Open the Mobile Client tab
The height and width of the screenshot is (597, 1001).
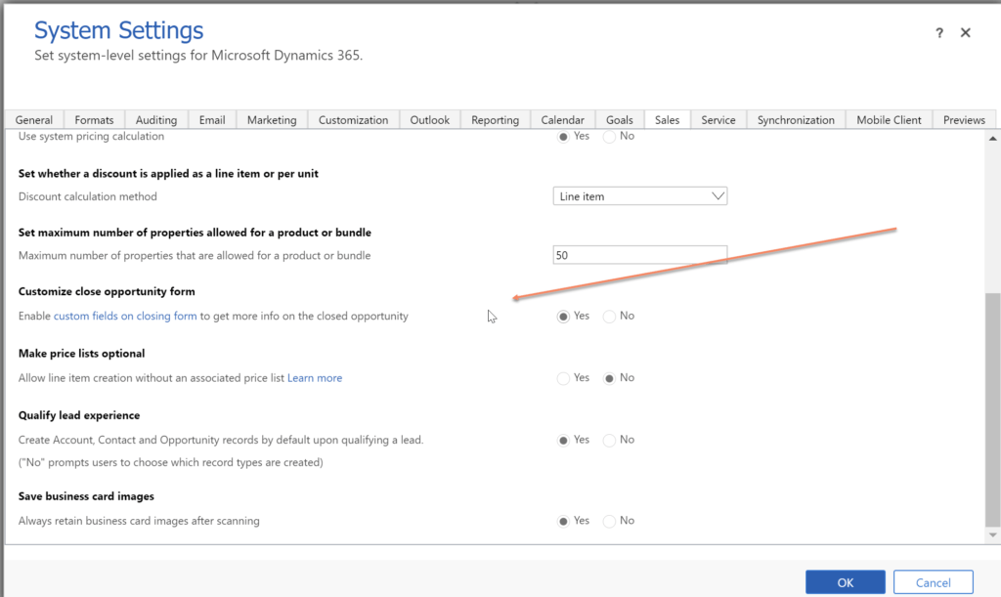[889, 120]
